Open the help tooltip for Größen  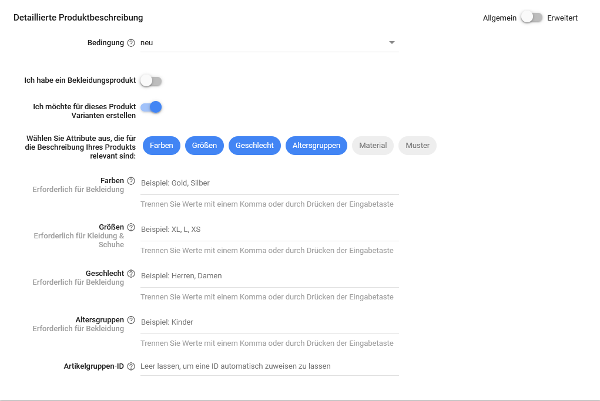(x=131, y=227)
